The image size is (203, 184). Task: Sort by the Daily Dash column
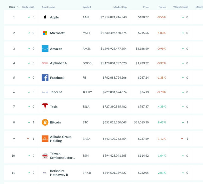tap(28, 7)
